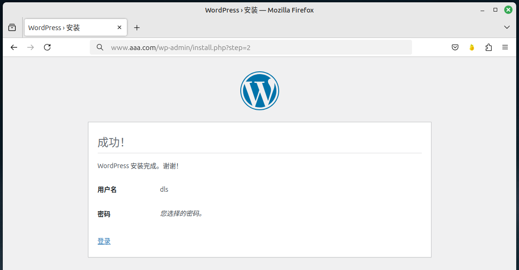519x270 pixels.
Task: Close the Firefox window
Action: click(x=508, y=10)
